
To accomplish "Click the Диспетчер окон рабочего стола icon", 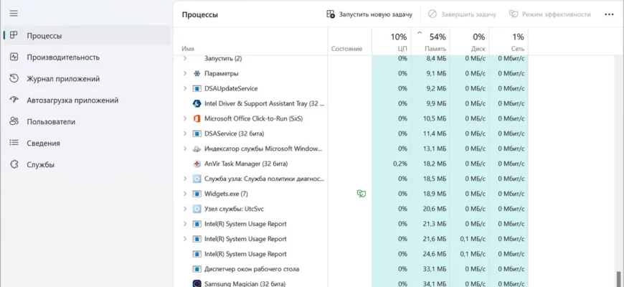I will coord(197,269).
